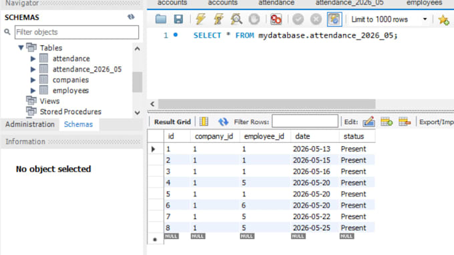This screenshot has width=454, height=255.
Task: Expand the attendance_2026_05 table node
Action: (33, 69)
